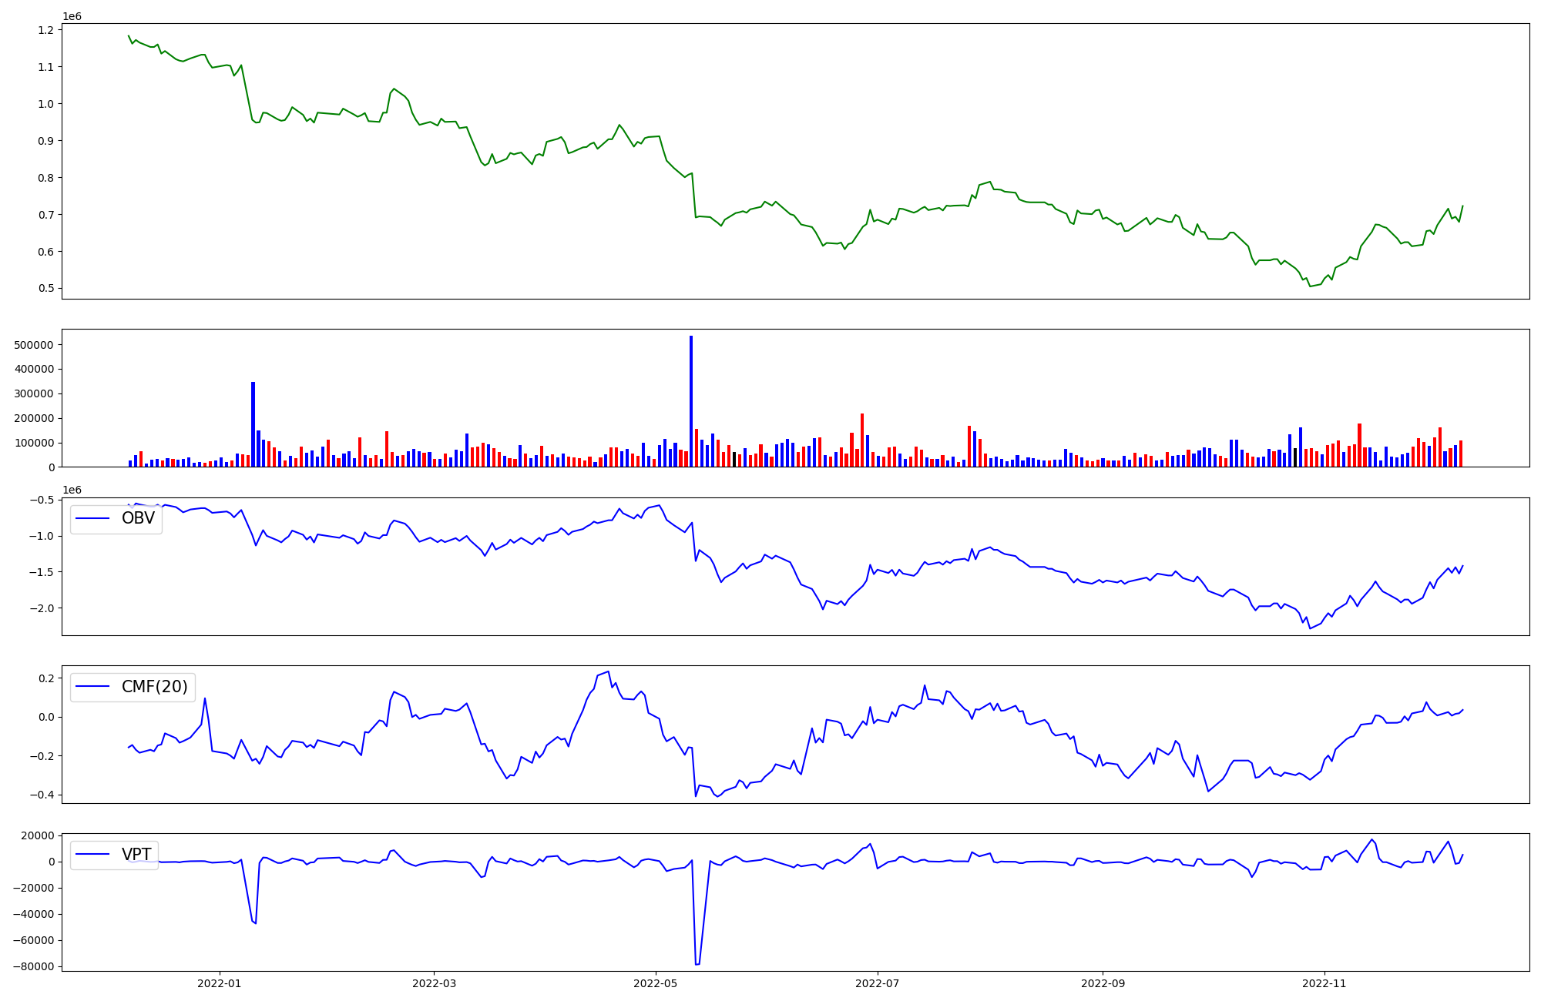Screen dimensions: 1541x1001
Task: Click the 2022-07 x-axis date label
Action: [878, 983]
